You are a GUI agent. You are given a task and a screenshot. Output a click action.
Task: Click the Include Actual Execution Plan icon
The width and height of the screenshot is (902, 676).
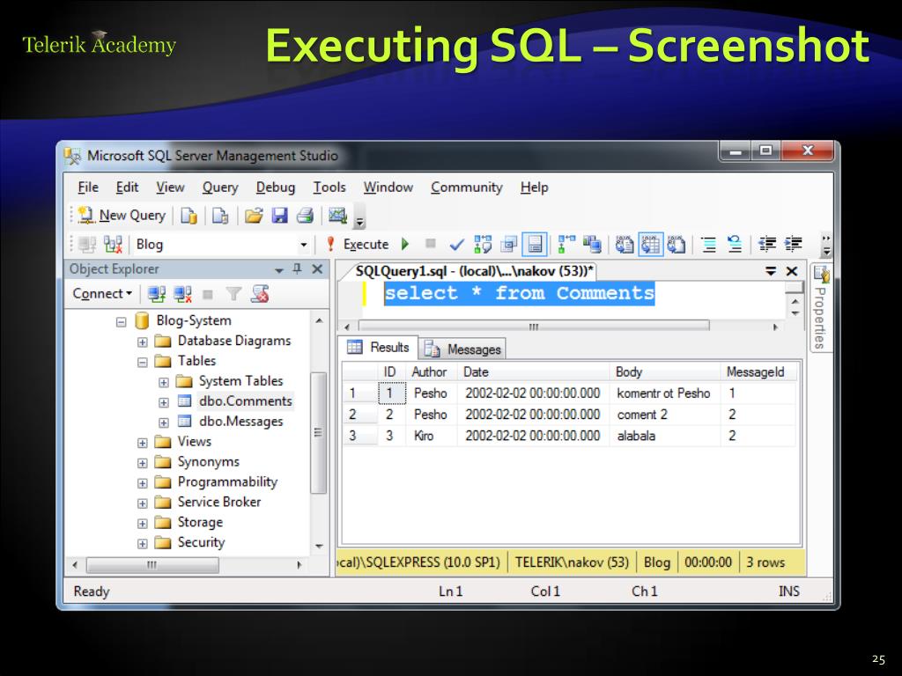(566, 245)
